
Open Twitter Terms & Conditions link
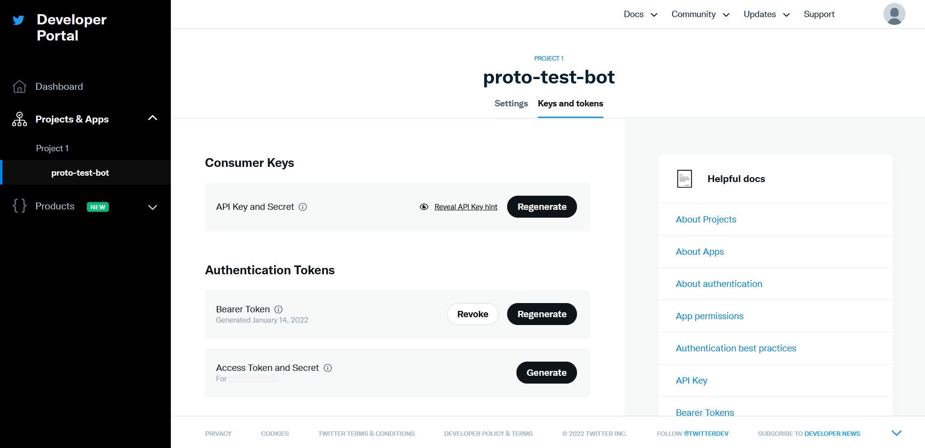[x=367, y=433]
